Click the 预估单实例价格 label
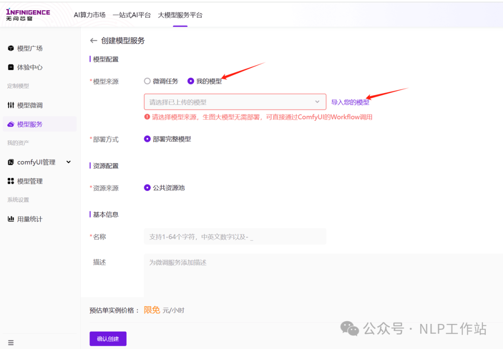Viewport: 503px width, 349px height. coord(114,310)
